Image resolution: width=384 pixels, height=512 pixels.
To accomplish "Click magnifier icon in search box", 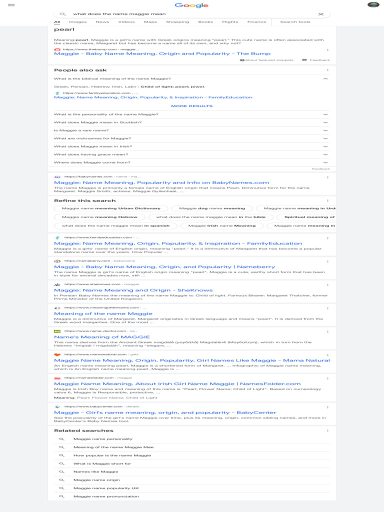I will pos(62,14).
